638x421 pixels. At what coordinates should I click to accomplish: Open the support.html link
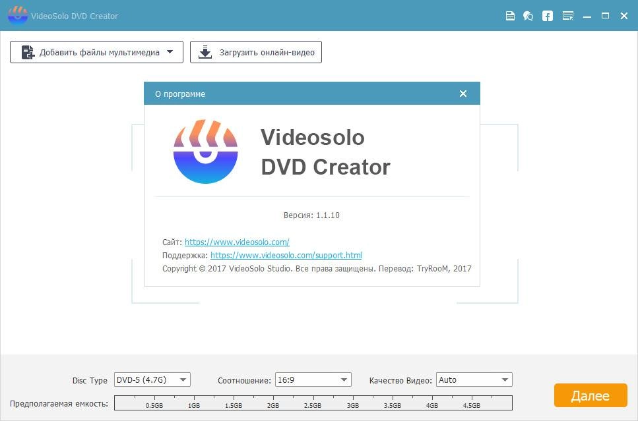tap(286, 255)
